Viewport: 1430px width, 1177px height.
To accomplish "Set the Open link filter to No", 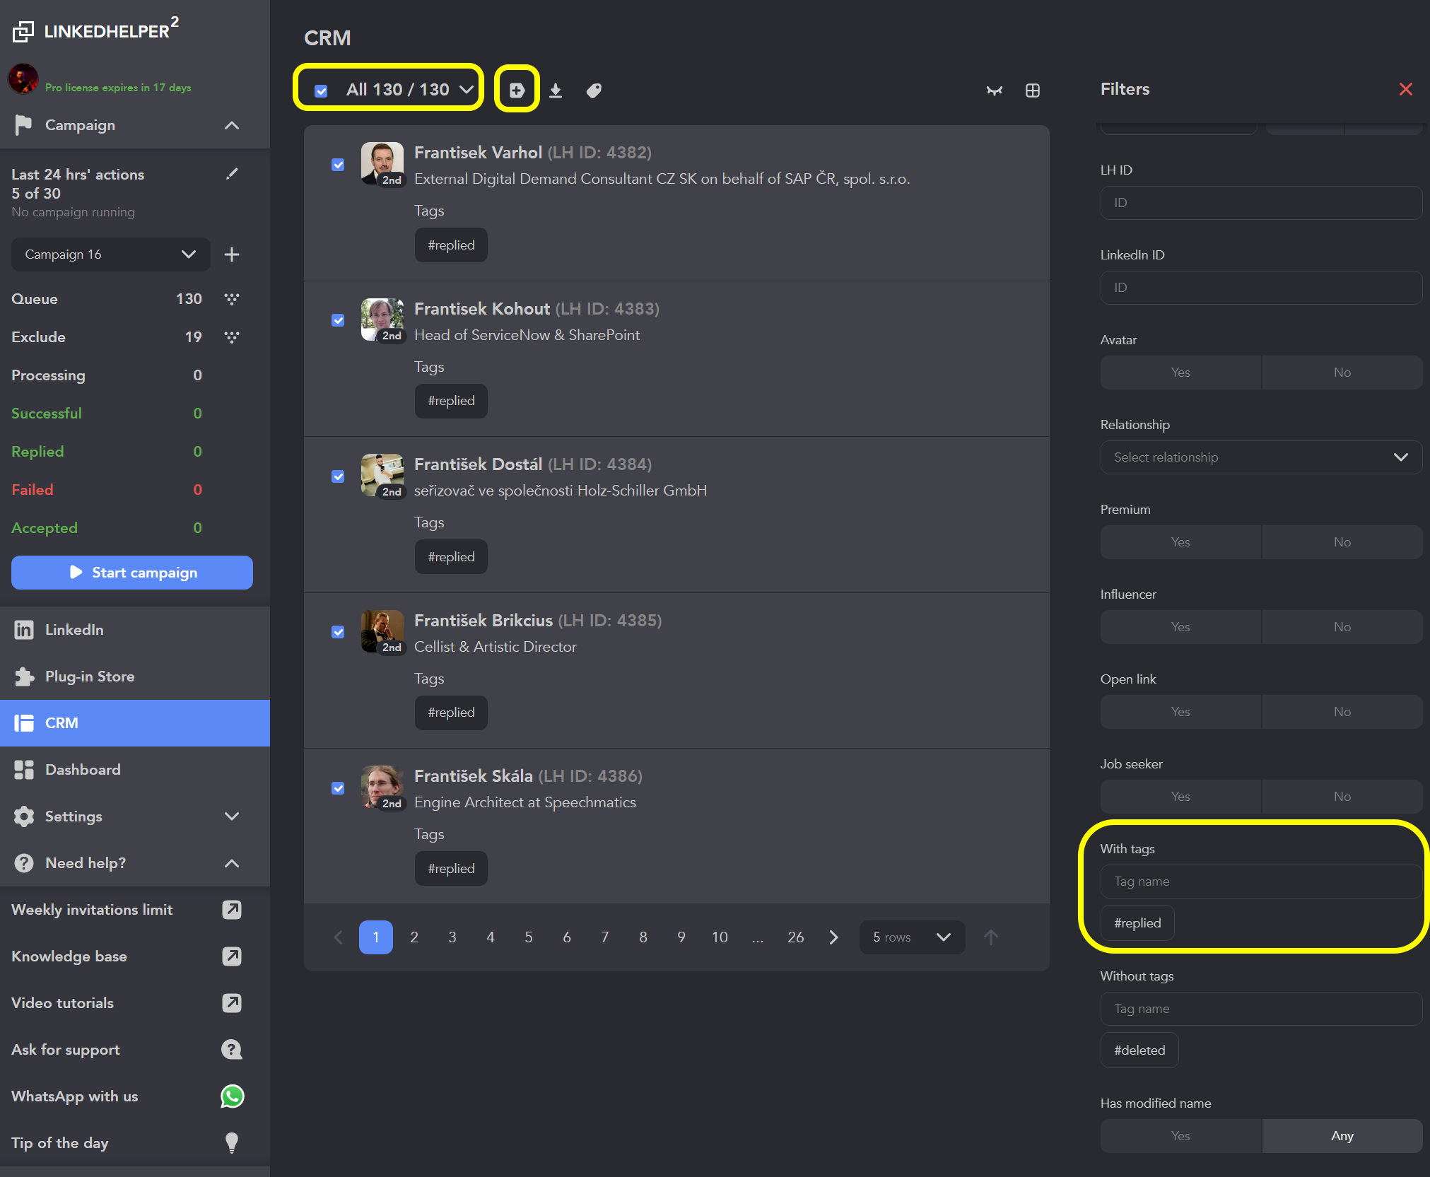I will point(1342,712).
